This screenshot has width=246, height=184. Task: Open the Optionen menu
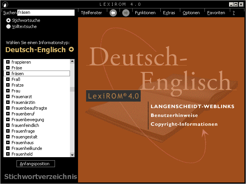(x=191, y=13)
